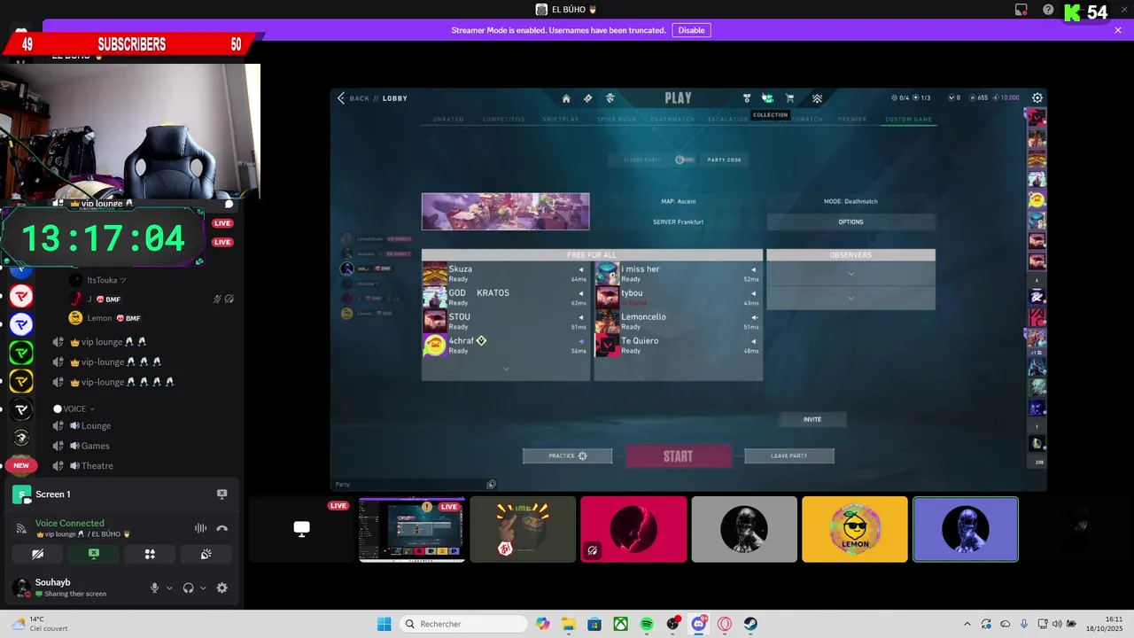Open custom game Options button
The width and height of the screenshot is (1134, 638).
click(850, 222)
